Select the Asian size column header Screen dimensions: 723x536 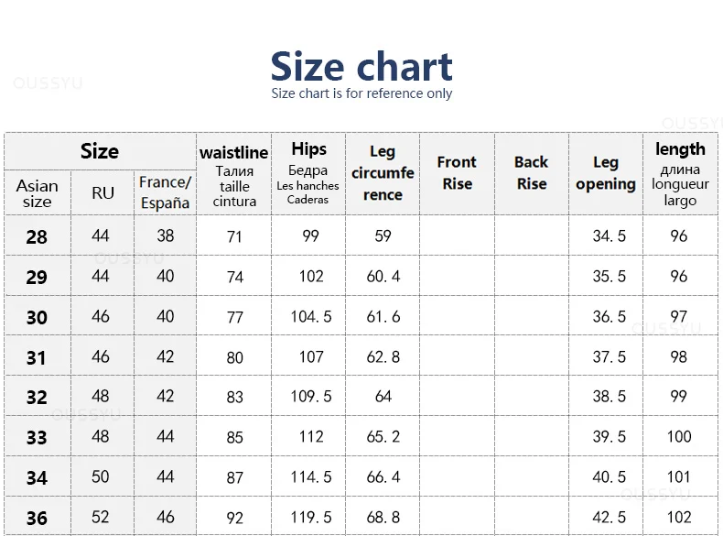pos(38,193)
